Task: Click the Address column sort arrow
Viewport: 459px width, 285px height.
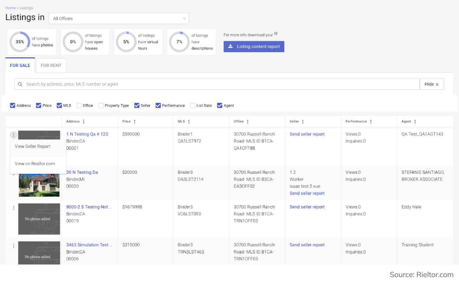Action: [84, 122]
